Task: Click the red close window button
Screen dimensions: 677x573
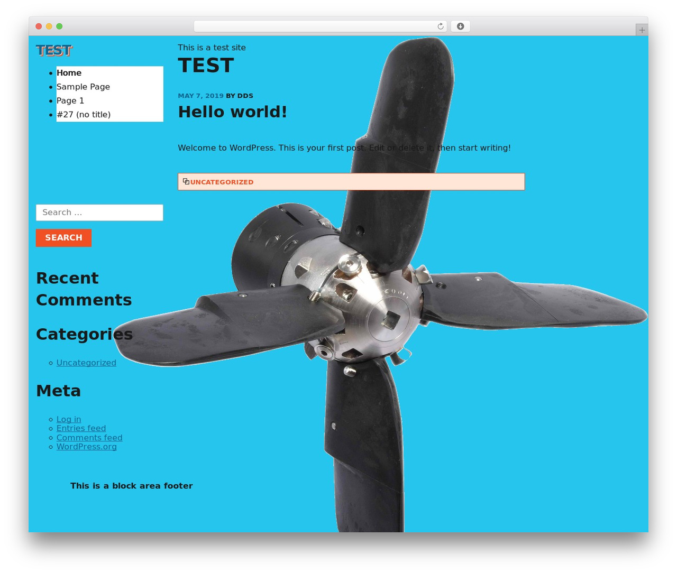Action: (x=39, y=26)
